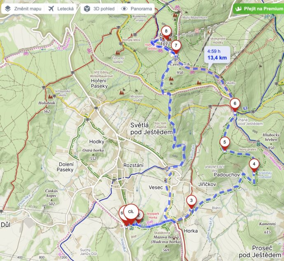Select route waypoint marker 6
284x261 pixels.
point(235,104)
